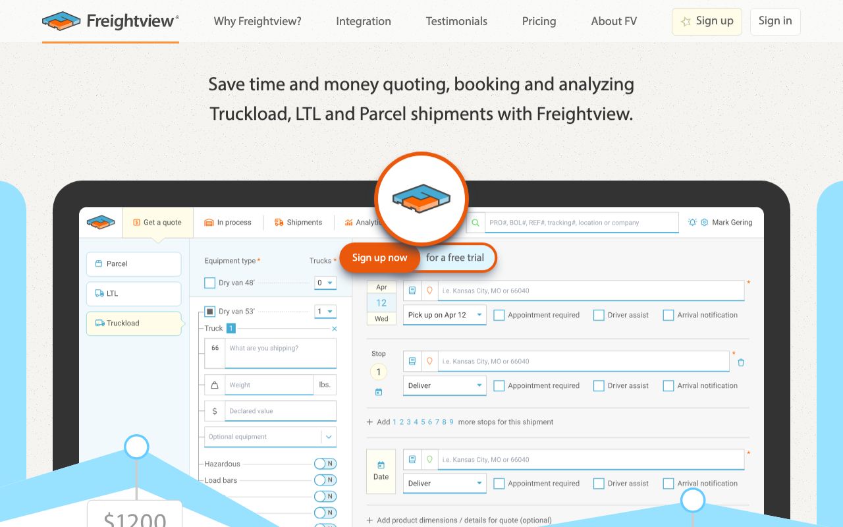Click the Sign in button
The width and height of the screenshot is (843, 527).
pos(775,21)
